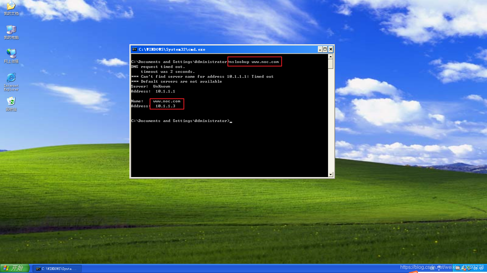Image resolution: width=487 pixels, height=273 pixels.
Task: Click 'timeout was 2 seconds.' line
Action: pyautogui.click(x=168, y=72)
